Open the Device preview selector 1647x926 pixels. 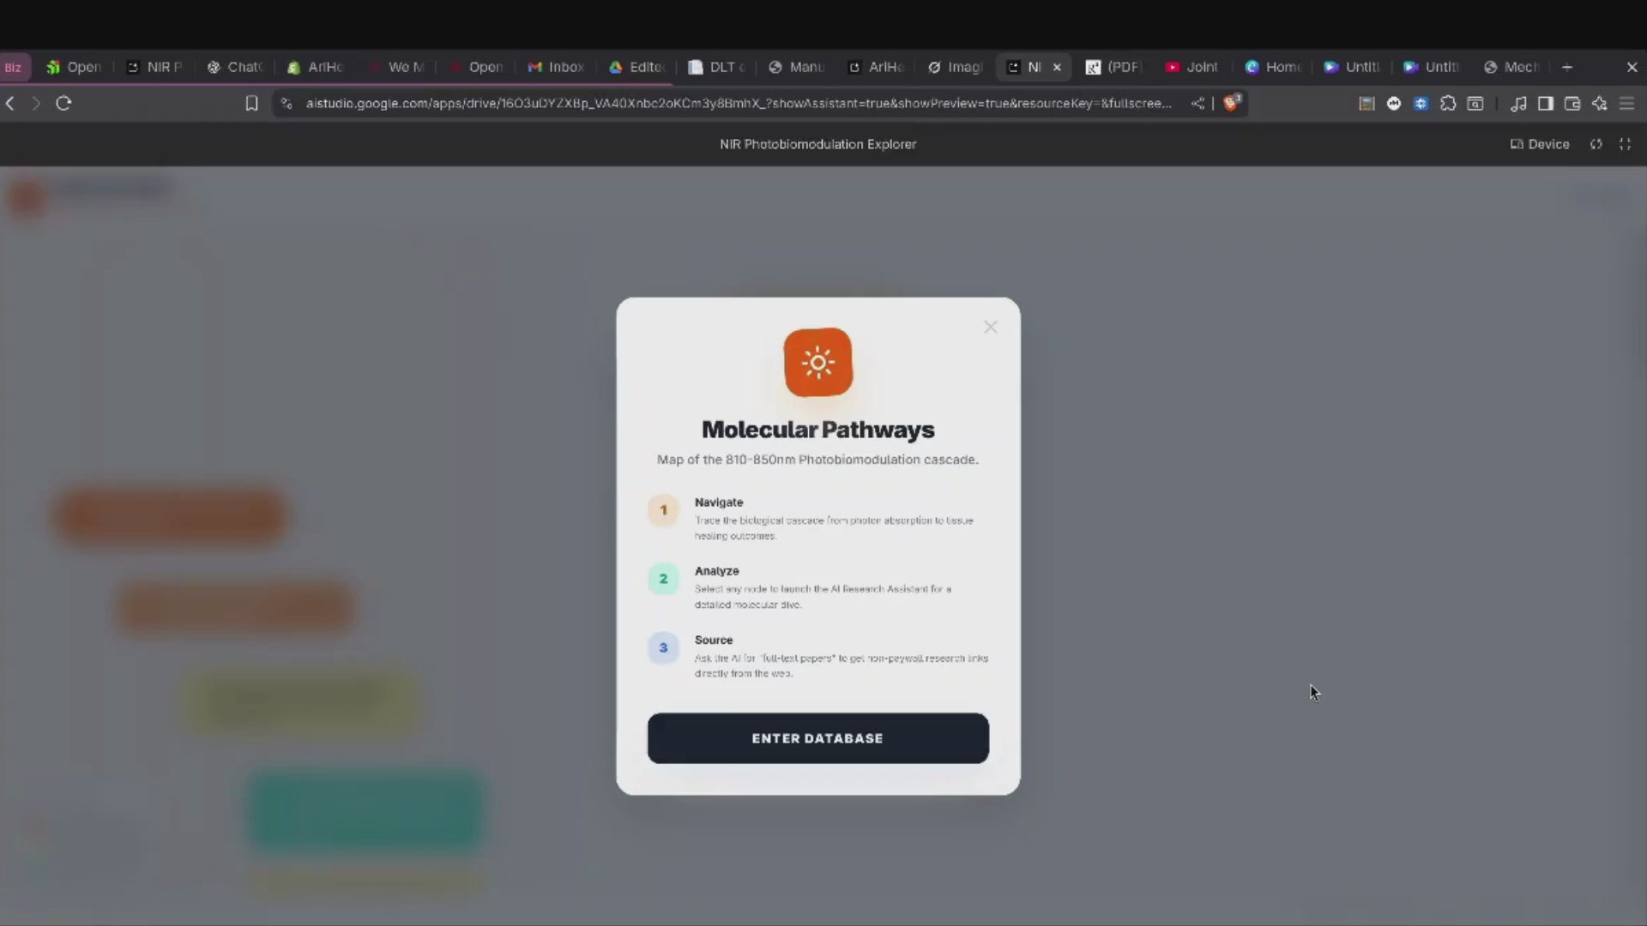[x=1540, y=144]
